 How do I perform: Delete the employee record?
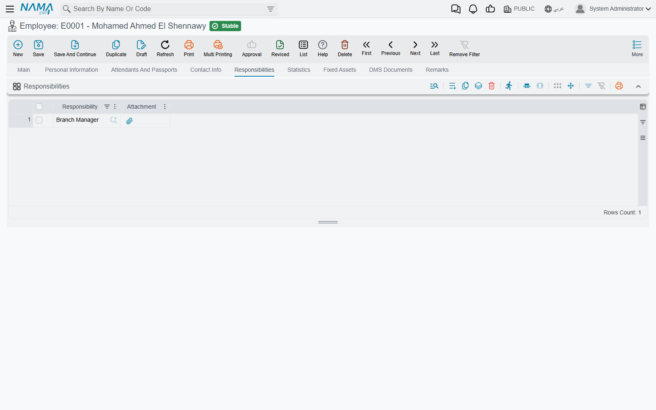(x=345, y=48)
